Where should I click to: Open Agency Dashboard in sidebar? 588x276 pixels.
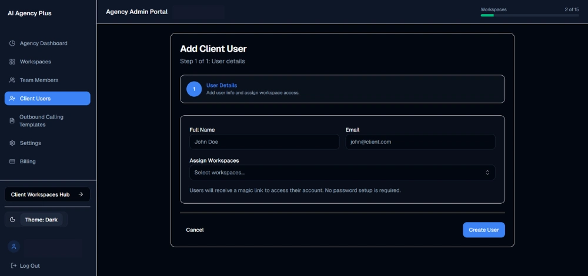click(x=47, y=43)
